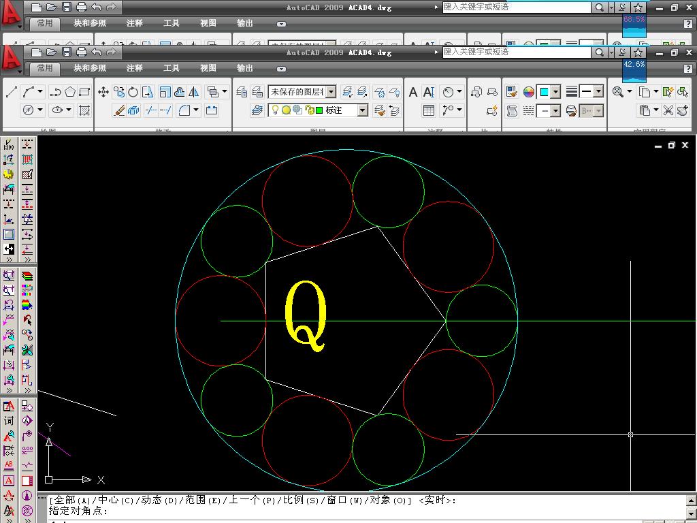Click the yellow Q text in the drawing

pyautogui.click(x=306, y=316)
